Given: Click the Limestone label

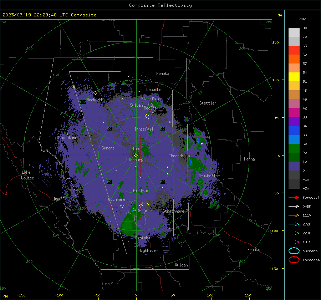Looking at the screenshot, I should pyautogui.click(x=67, y=138).
